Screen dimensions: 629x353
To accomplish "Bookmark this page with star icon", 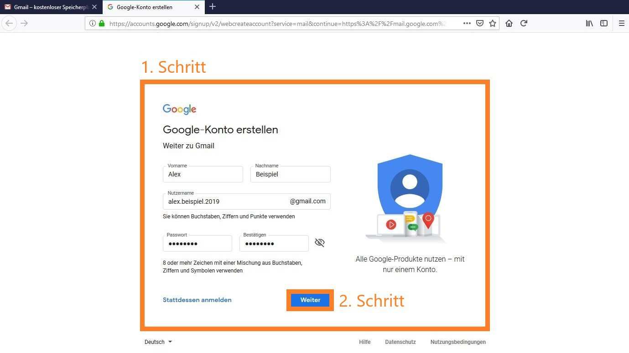I will 493,23.
